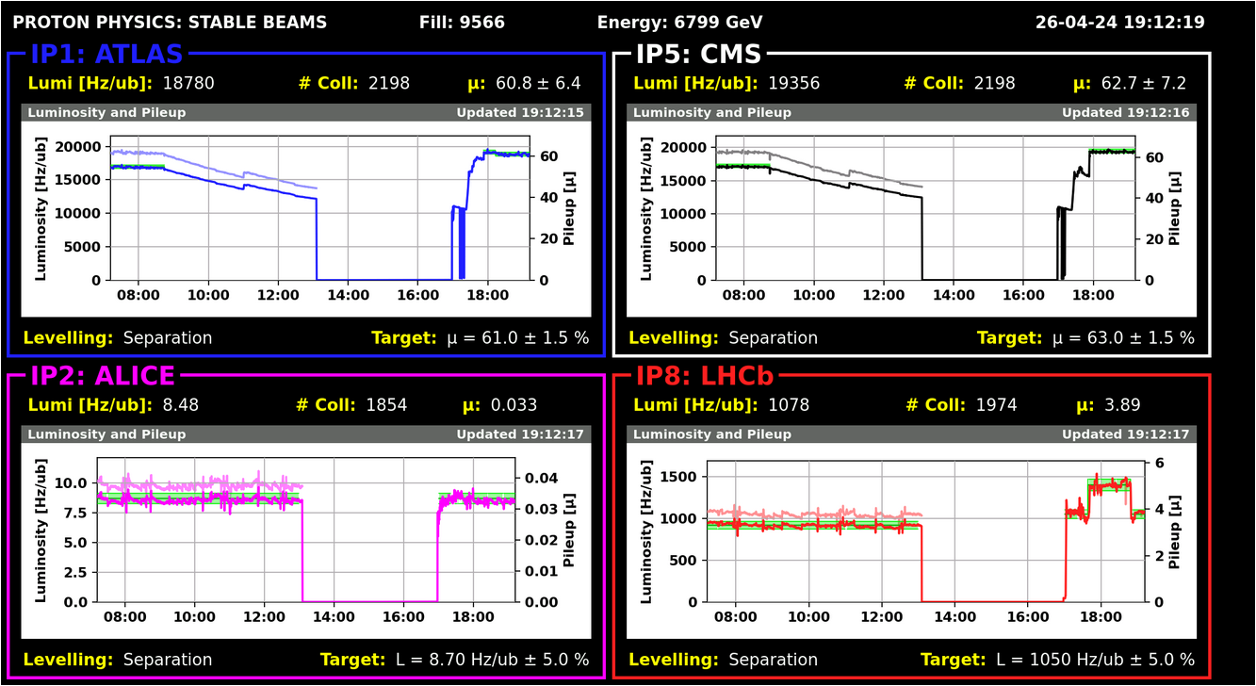
Task: Click the ALICE luminosity plot area
Action: [x=306, y=531]
